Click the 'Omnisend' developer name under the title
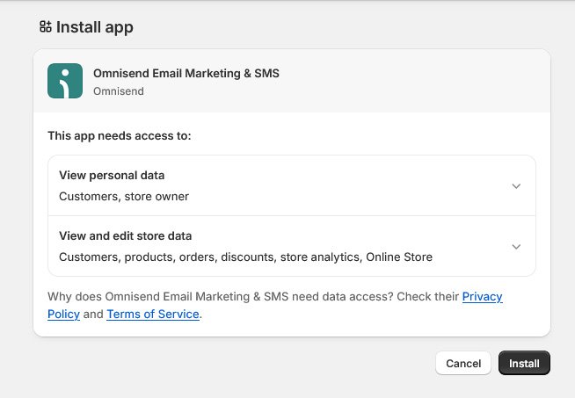This screenshot has width=575, height=398. pos(119,90)
